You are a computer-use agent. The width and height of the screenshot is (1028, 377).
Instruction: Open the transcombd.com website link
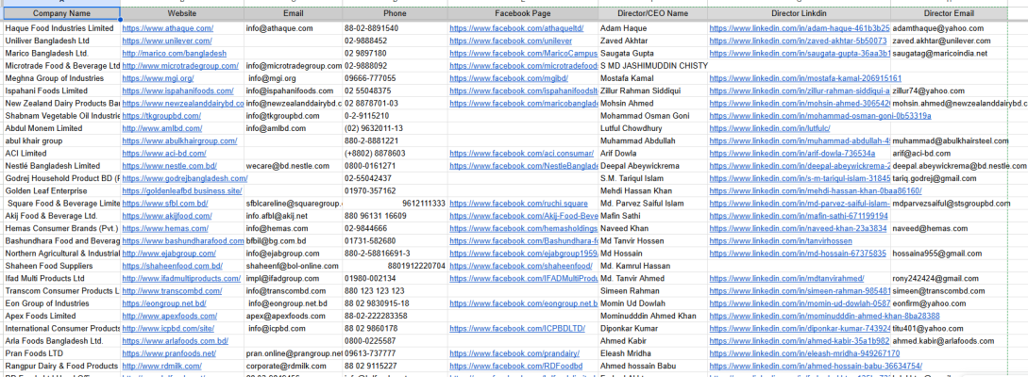173,290
